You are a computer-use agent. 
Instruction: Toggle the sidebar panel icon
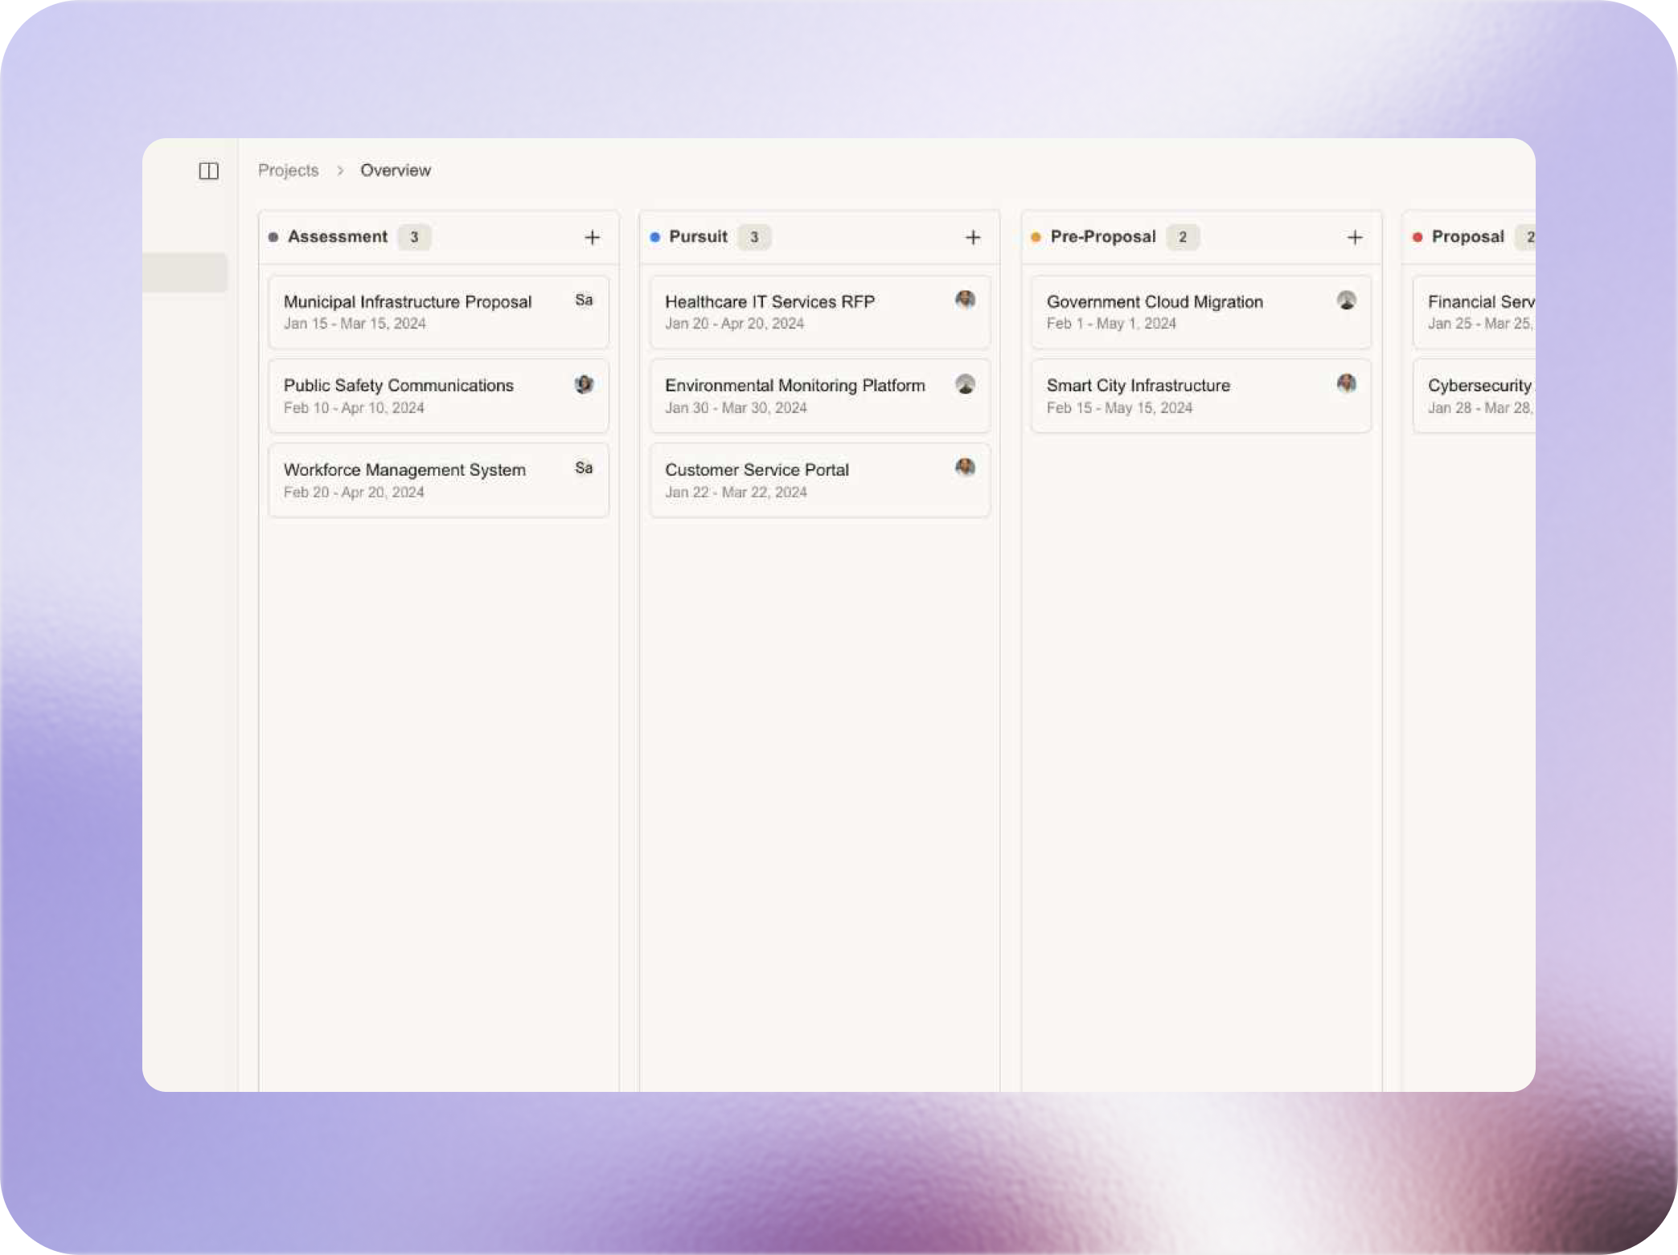tap(208, 170)
